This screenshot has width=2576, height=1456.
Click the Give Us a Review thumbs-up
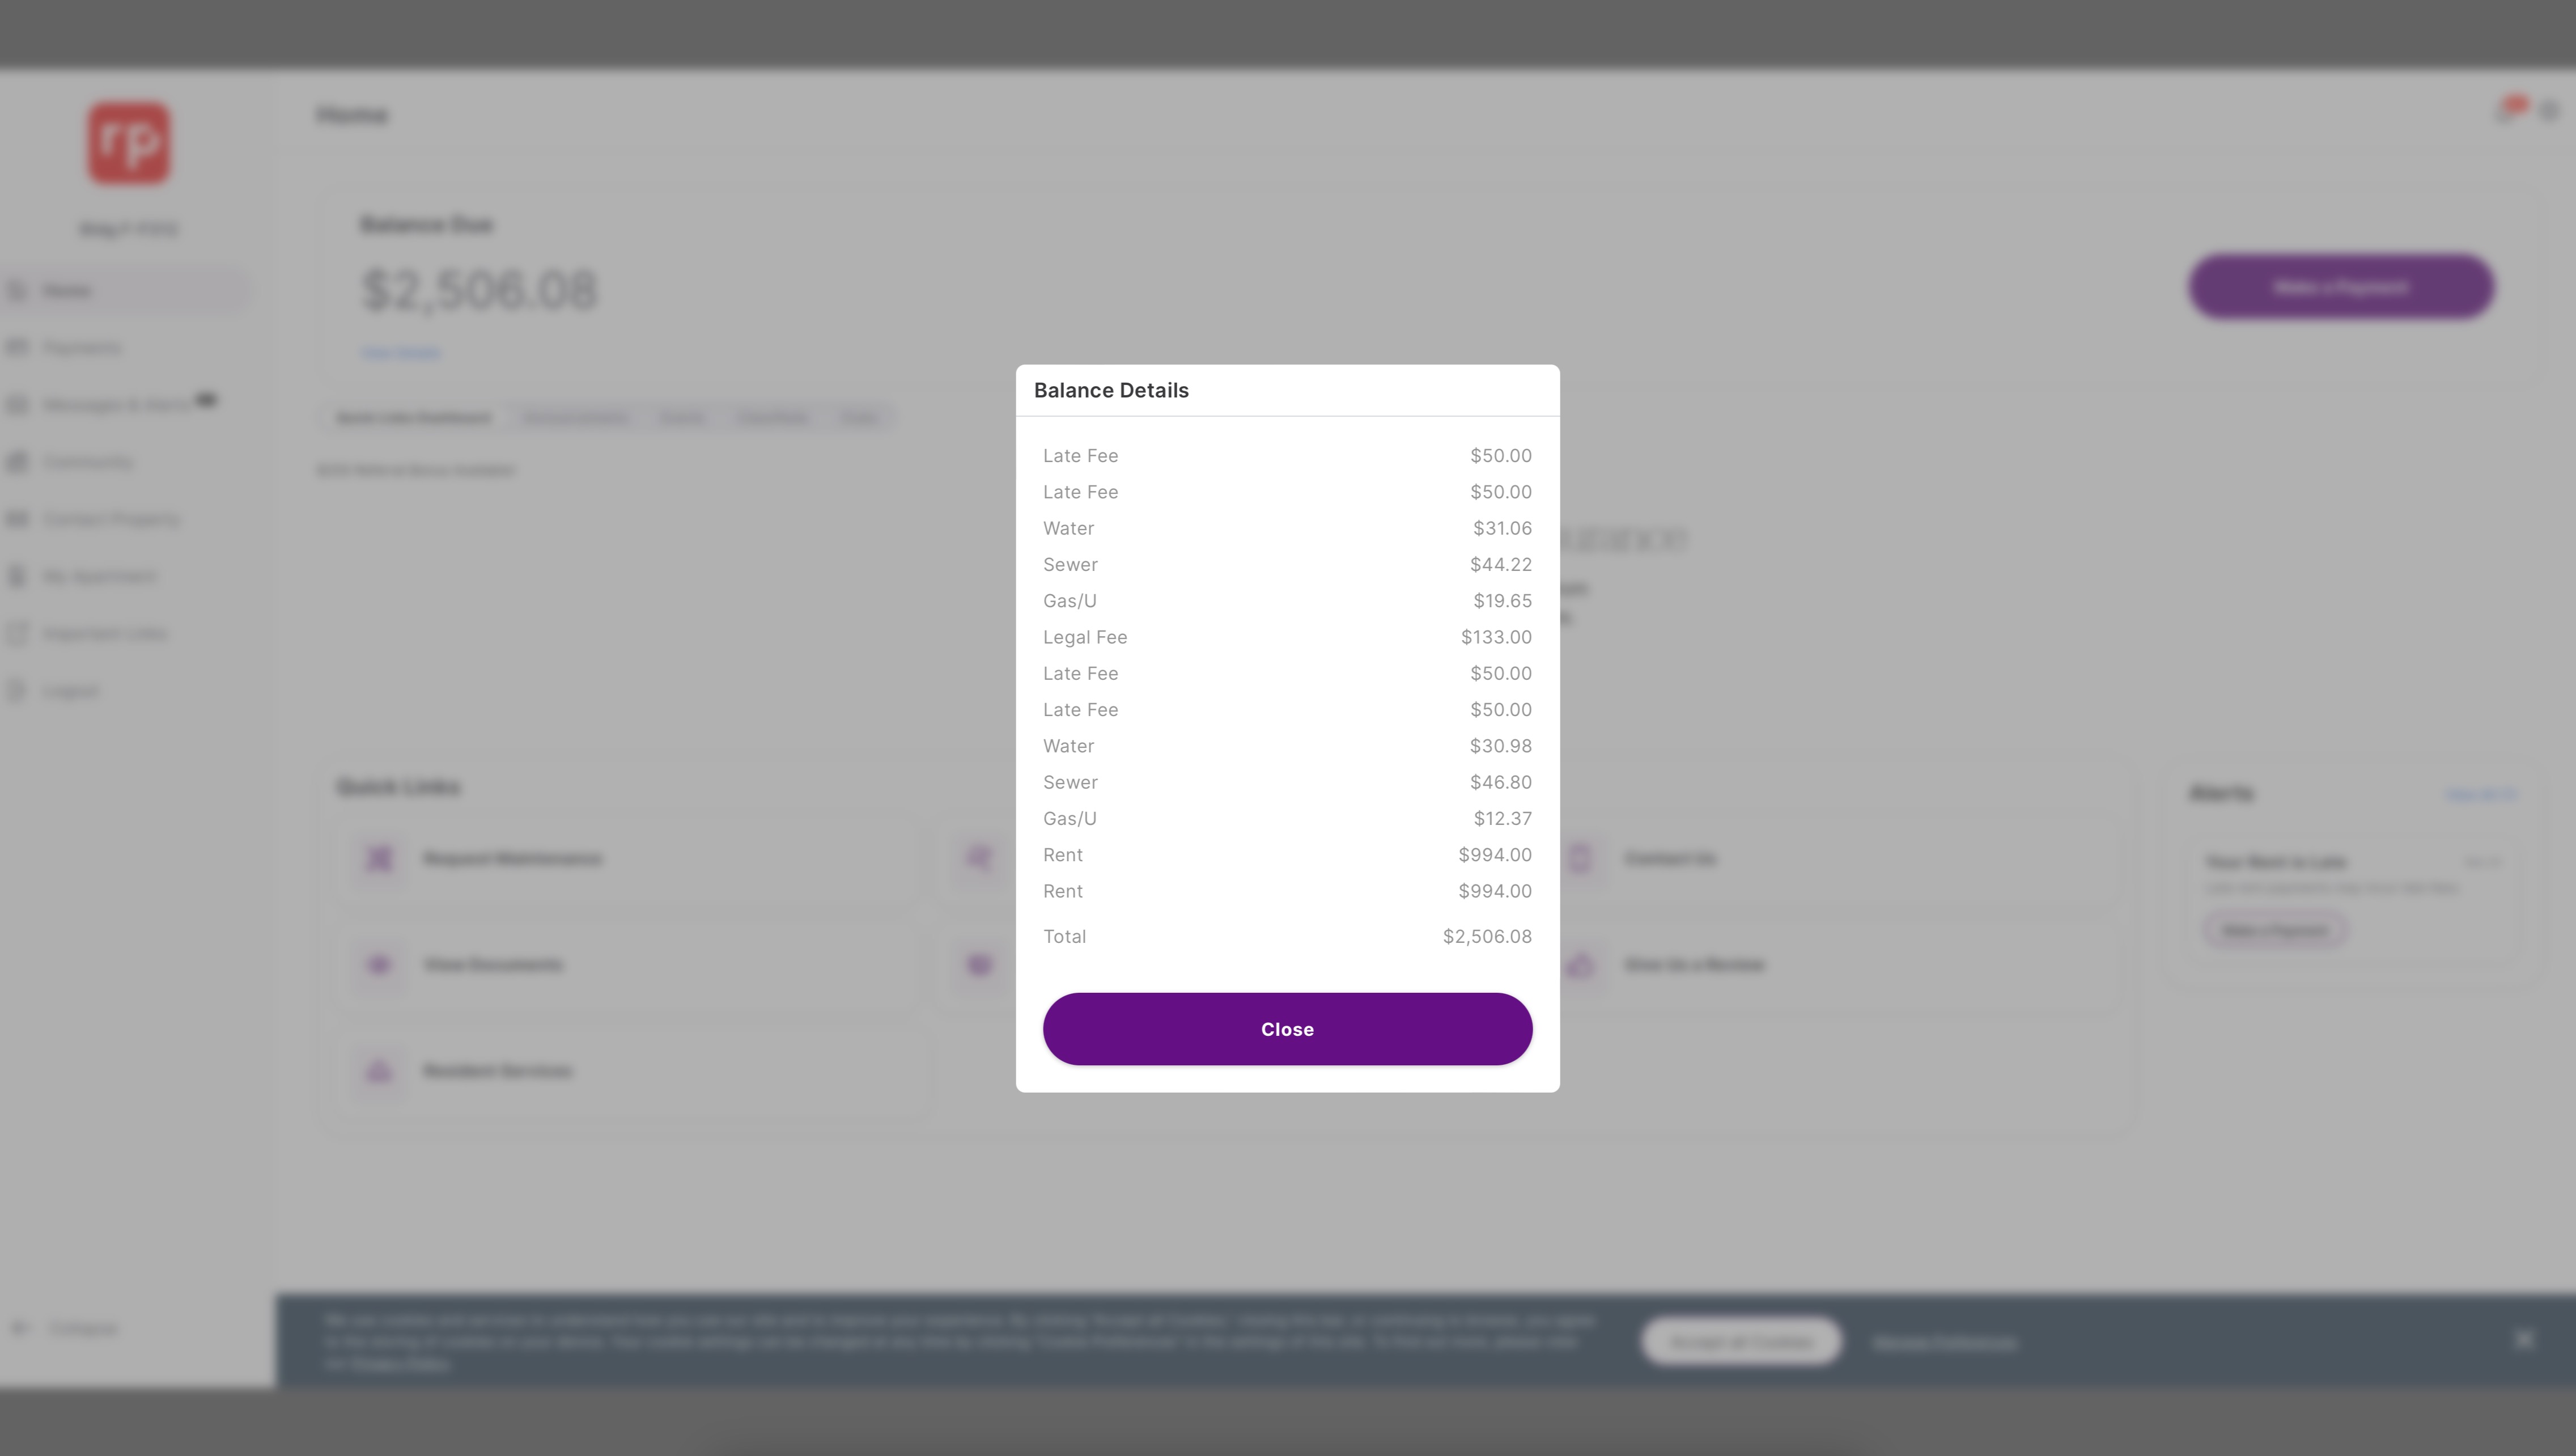click(x=1580, y=964)
